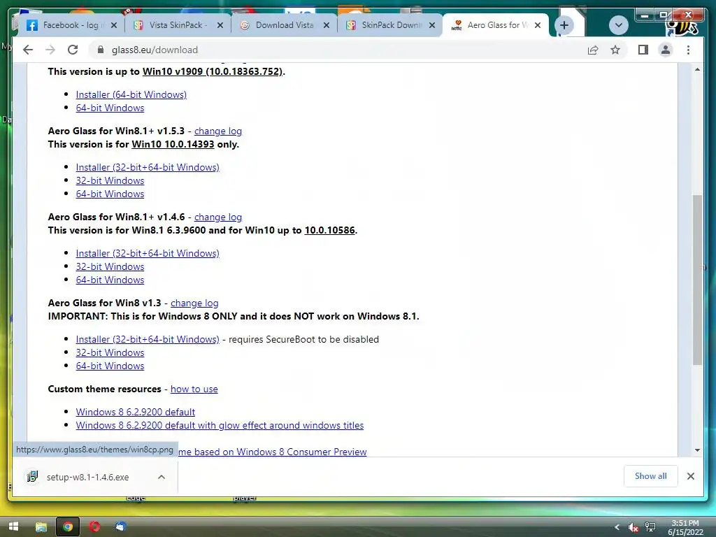Click scrollbar up arrow
Screen dimensions: 716x537
click(697, 69)
